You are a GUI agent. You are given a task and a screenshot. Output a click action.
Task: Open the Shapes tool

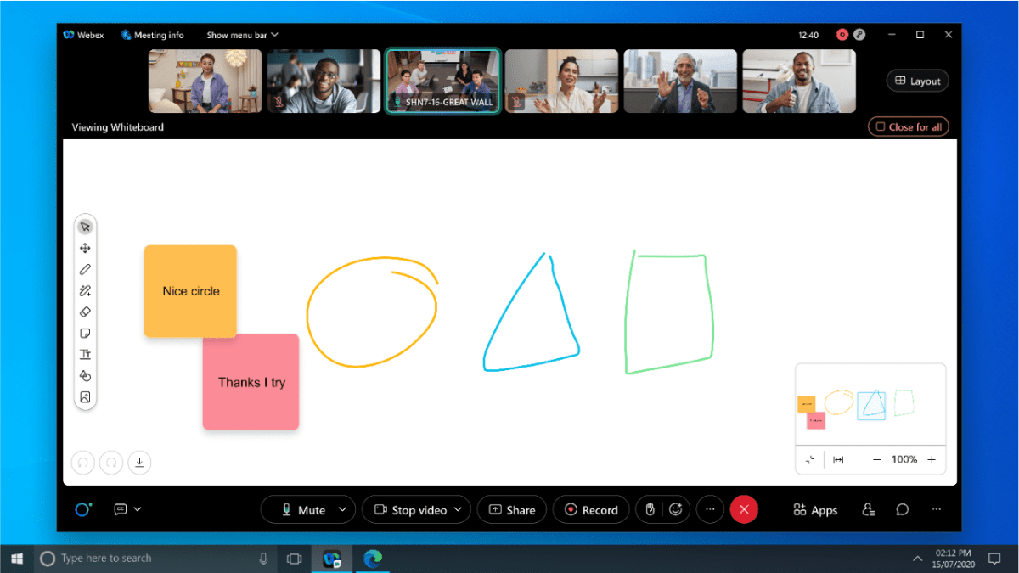pyautogui.click(x=85, y=376)
